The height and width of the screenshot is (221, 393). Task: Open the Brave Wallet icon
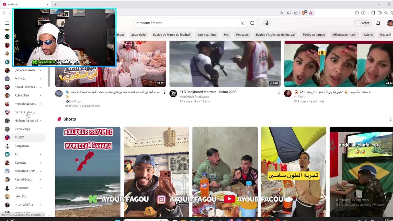click(x=380, y=13)
